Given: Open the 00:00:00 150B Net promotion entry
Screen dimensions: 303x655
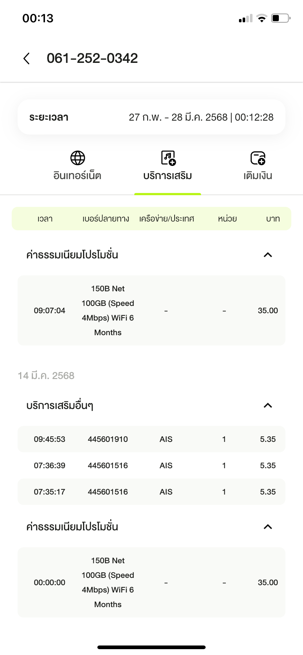Looking at the screenshot, I should pyautogui.click(x=151, y=582).
